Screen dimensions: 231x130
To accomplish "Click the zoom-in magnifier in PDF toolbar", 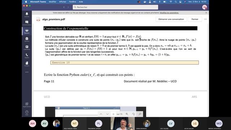I will pyautogui.click(x=127, y=114).
